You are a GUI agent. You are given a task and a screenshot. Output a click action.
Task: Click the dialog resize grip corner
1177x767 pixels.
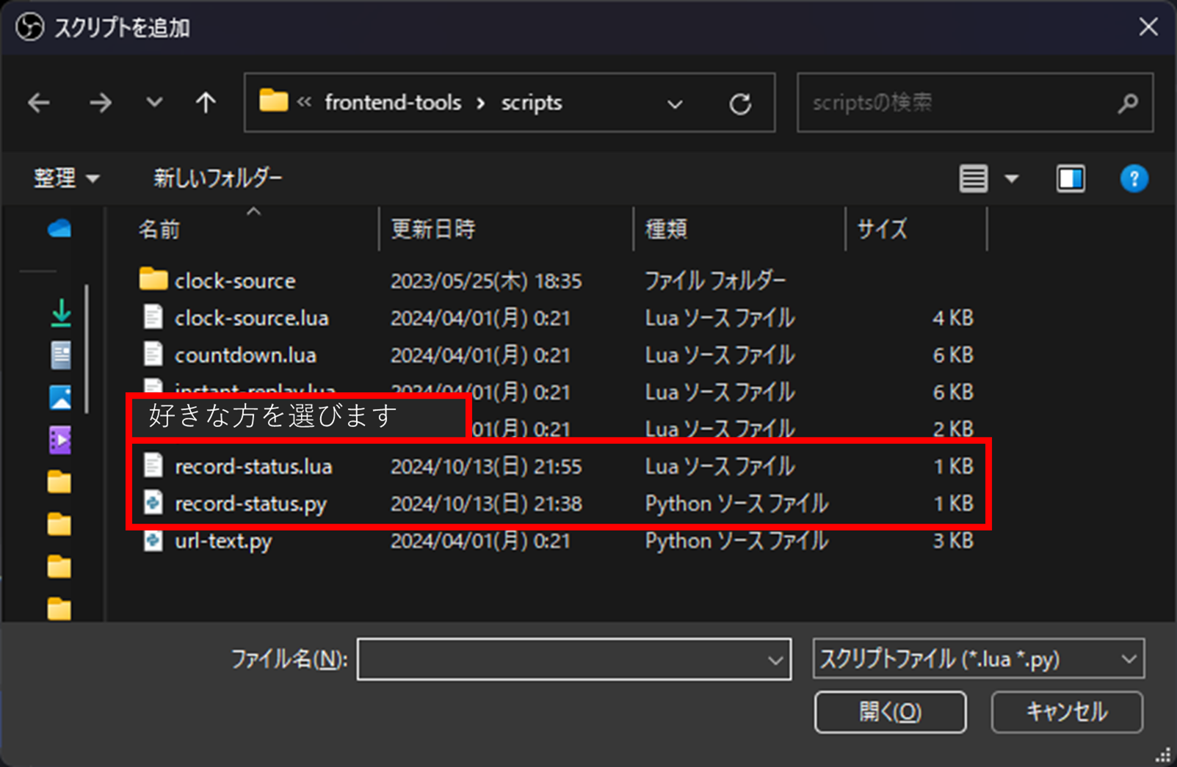(x=1164, y=755)
